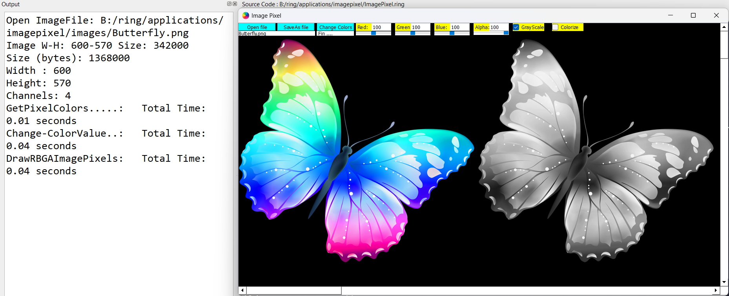
Task: Maximize the Image Pixel window
Action: (x=693, y=15)
